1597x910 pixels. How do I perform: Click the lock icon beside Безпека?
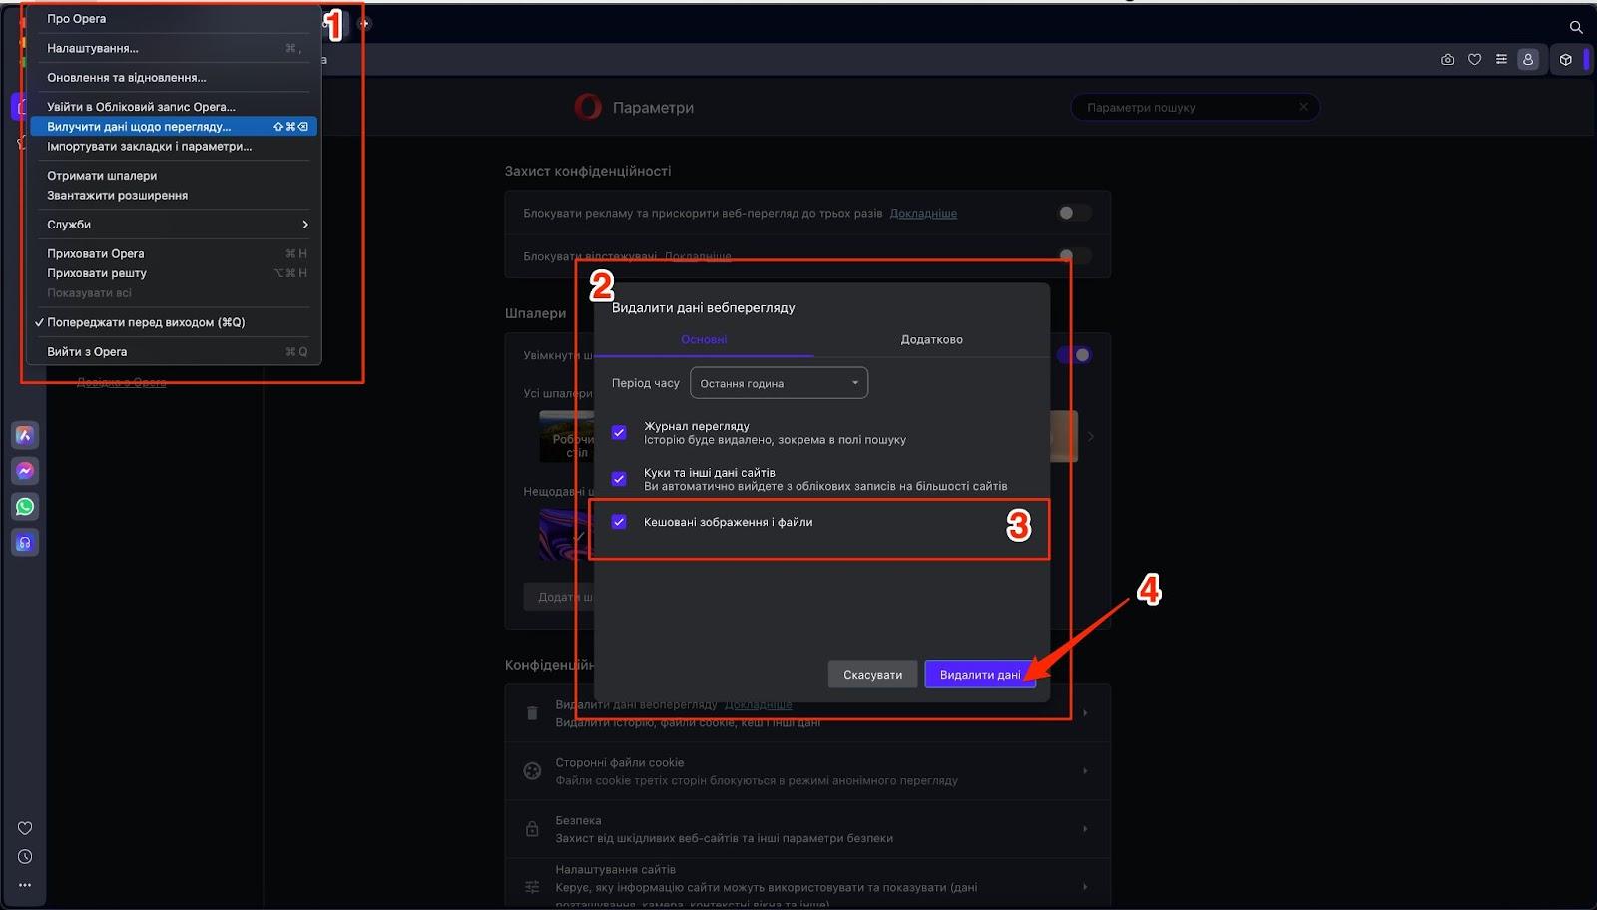pyautogui.click(x=532, y=829)
